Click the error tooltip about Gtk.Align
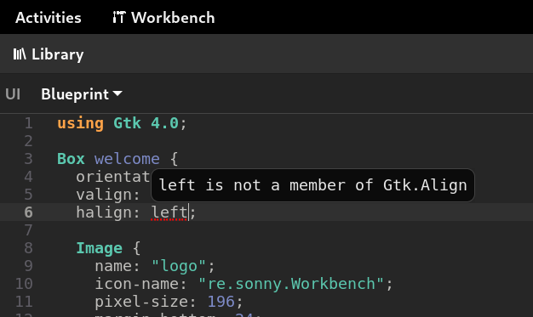Viewport: 533px width, 317px height. (312, 185)
